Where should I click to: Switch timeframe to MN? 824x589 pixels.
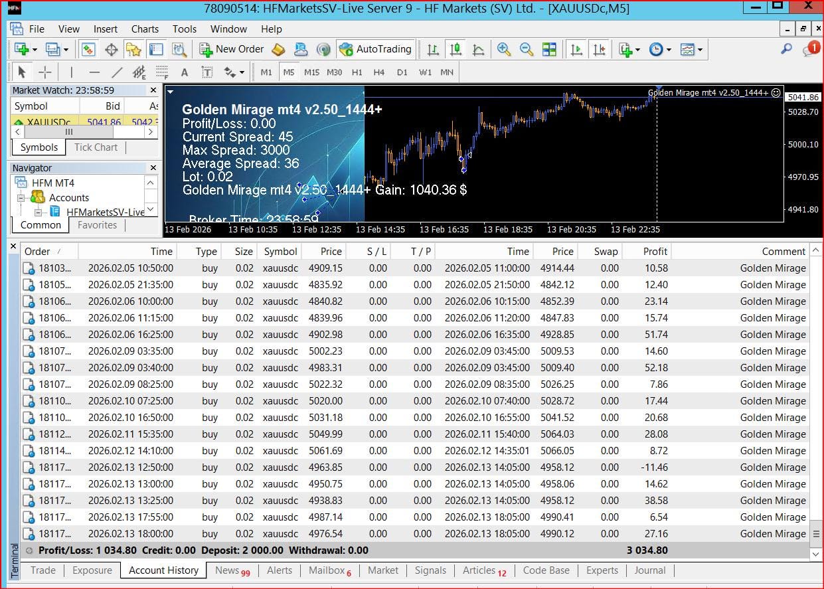coord(447,72)
